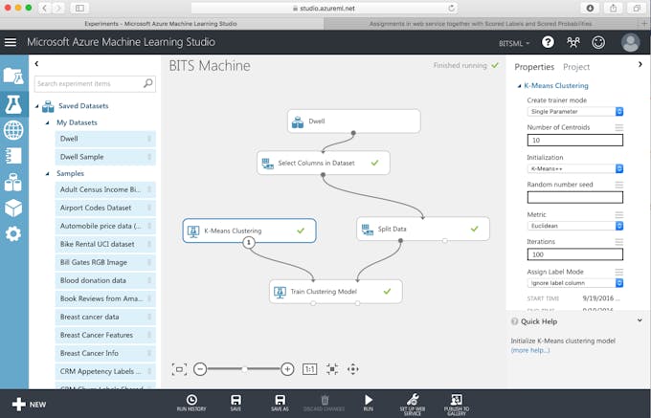Open the Initialization dropdown

pyautogui.click(x=575, y=168)
